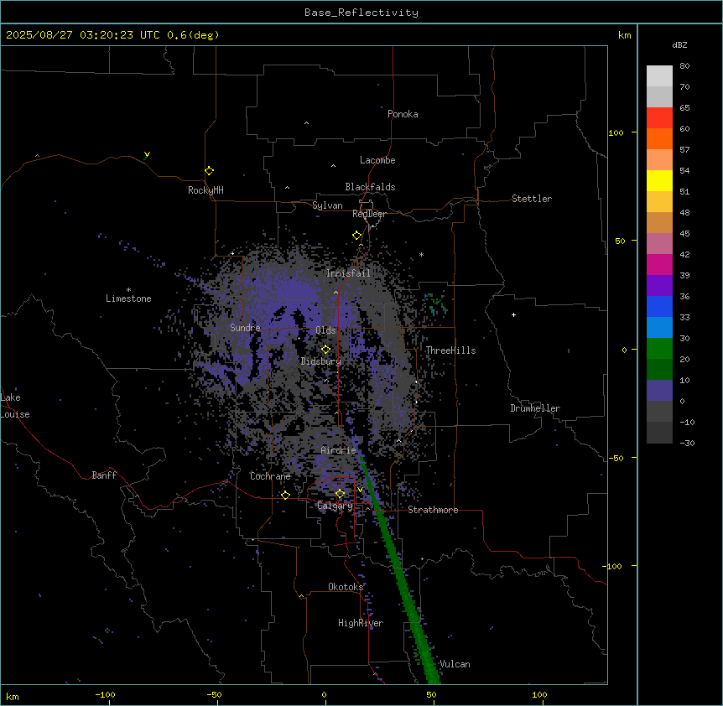Click the km unit label at top right
The image size is (723, 706).
(625, 35)
